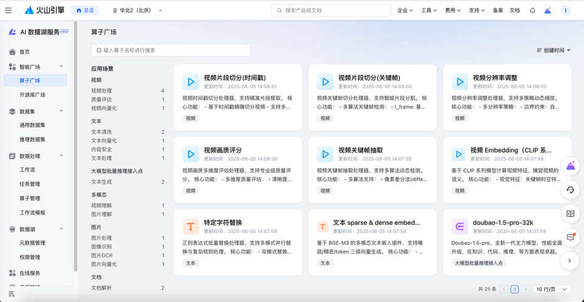Viewport: 584px width, 302px height.
Task: Click the 特定字符替换 operator icon
Action: point(190,227)
